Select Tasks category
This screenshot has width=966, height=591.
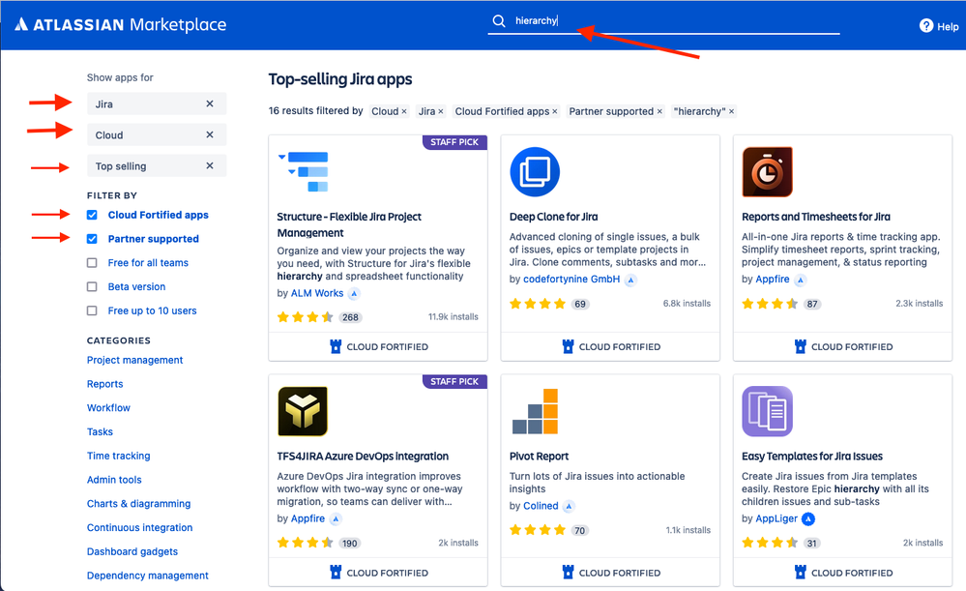100,432
